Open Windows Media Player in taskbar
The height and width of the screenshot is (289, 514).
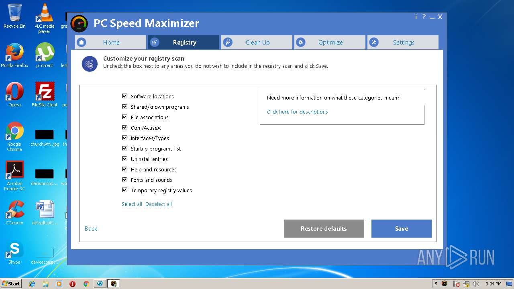point(59,284)
